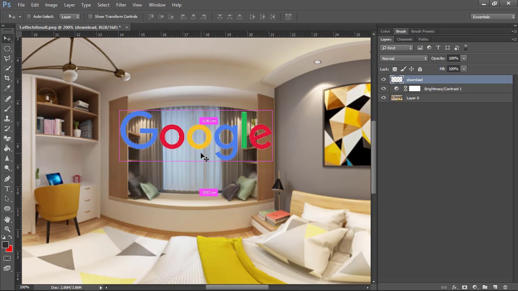Open the Brush panel group flyout menu
Viewport: 518px width, 291px height.
[514, 31]
